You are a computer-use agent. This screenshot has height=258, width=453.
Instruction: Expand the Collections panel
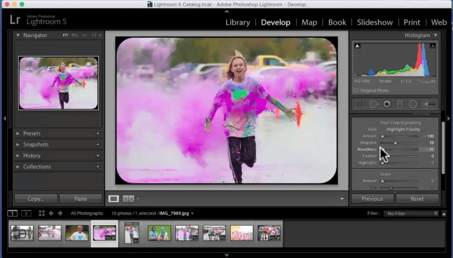(18, 166)
